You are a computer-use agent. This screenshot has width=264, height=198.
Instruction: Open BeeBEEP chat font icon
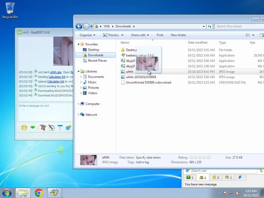tap(43, 127)
